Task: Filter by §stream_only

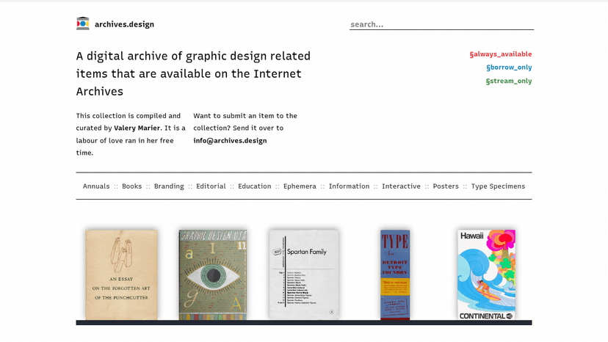Action: pyautogui.click(x=509, y=81)
